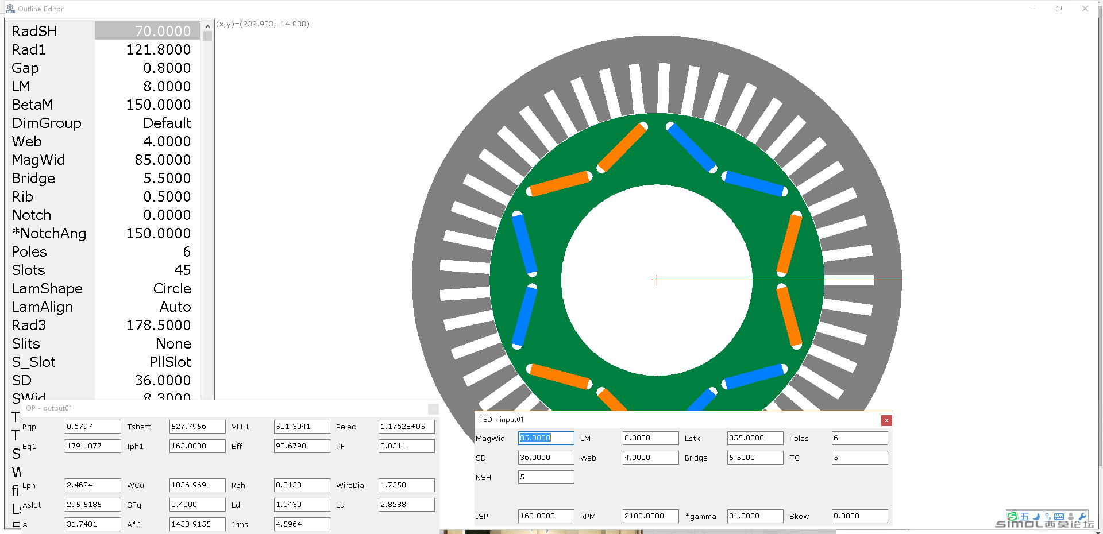Click the *gamma field showing 31.0000
The height and width of the screenshot is (534, 1103).
tap(755, 516)
